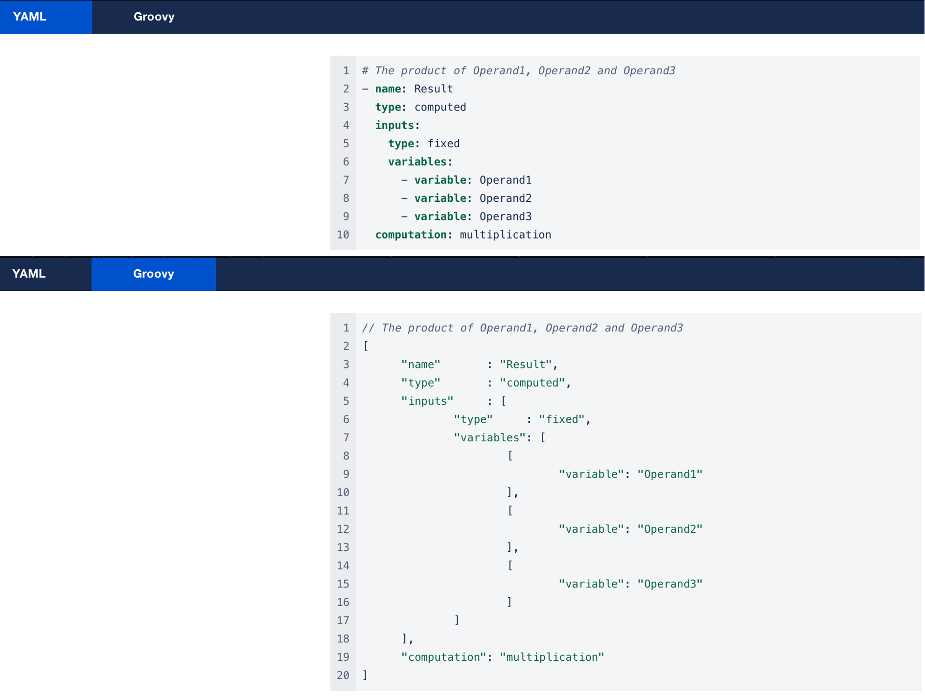The width and height of the screenshot is (925, 696).
Task: Click the quoted "Operand2" value in Groovy code
Action: pyautogui.click(x=670, y=529)
